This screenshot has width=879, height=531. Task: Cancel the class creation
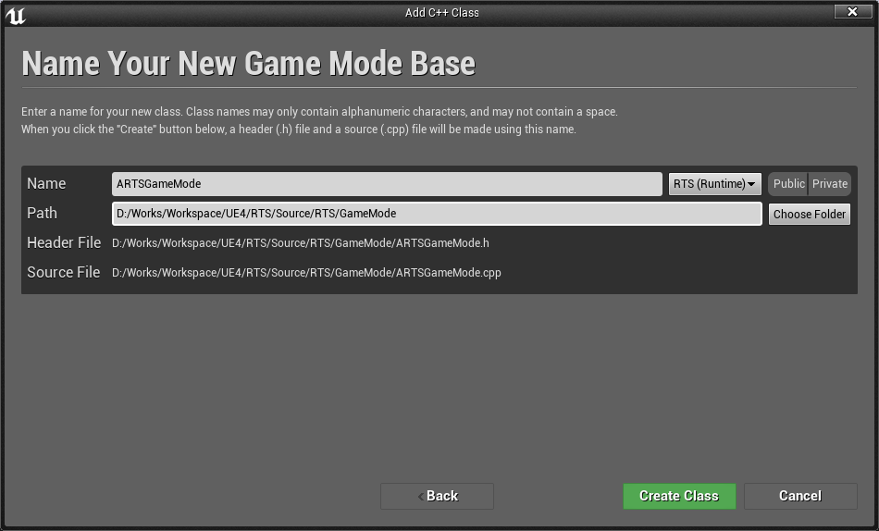point(800,496)
